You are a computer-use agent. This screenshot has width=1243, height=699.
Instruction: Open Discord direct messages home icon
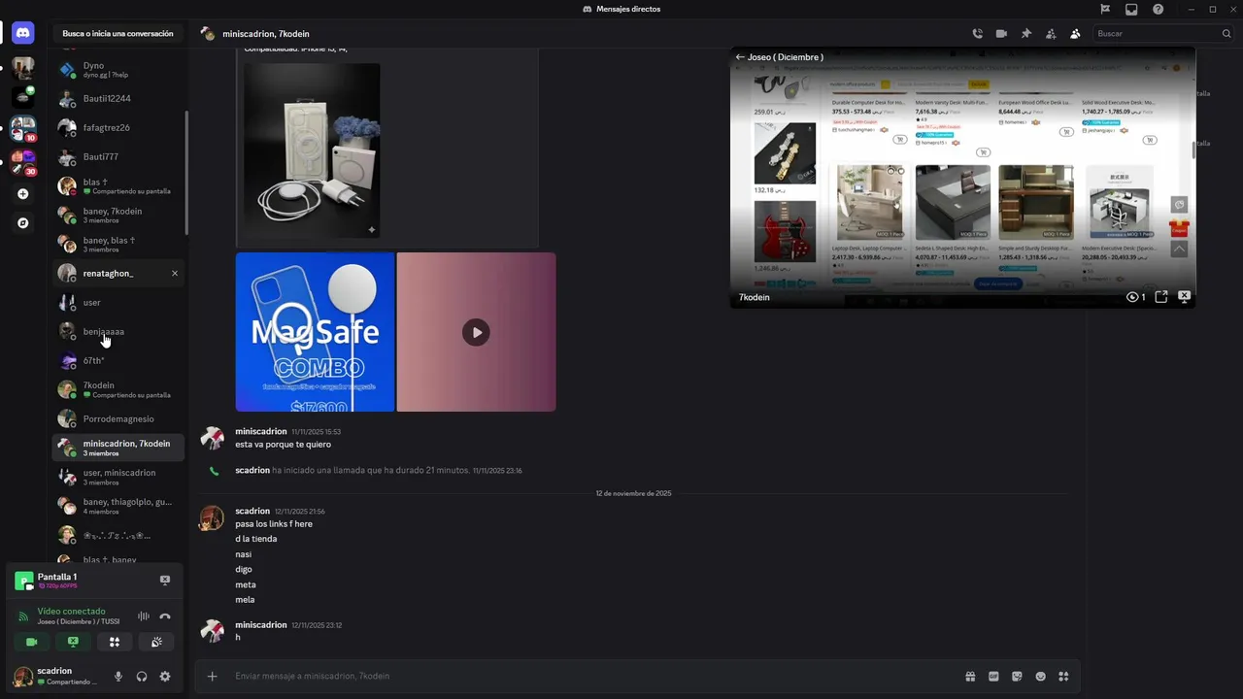22,33
